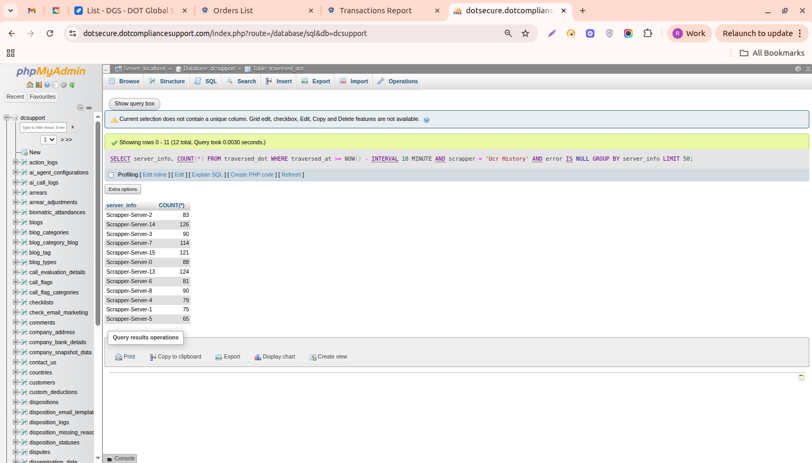Image resolution: width=812 pixels, height=463 pixels.
Task: Click the help icon in the warning notice
Action: [x=426, y=120]
